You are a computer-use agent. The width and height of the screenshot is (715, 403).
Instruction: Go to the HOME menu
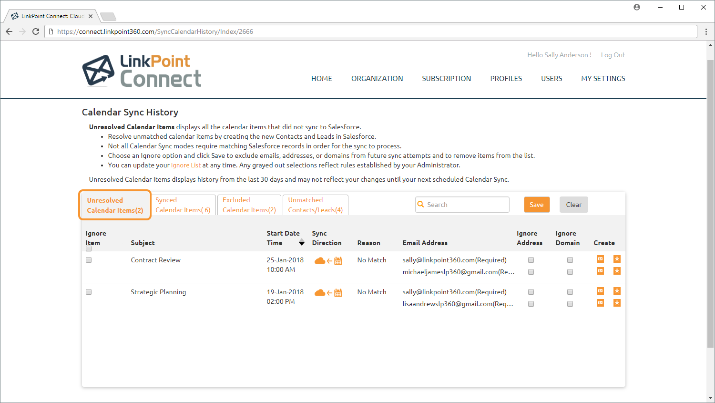[322, 79]
